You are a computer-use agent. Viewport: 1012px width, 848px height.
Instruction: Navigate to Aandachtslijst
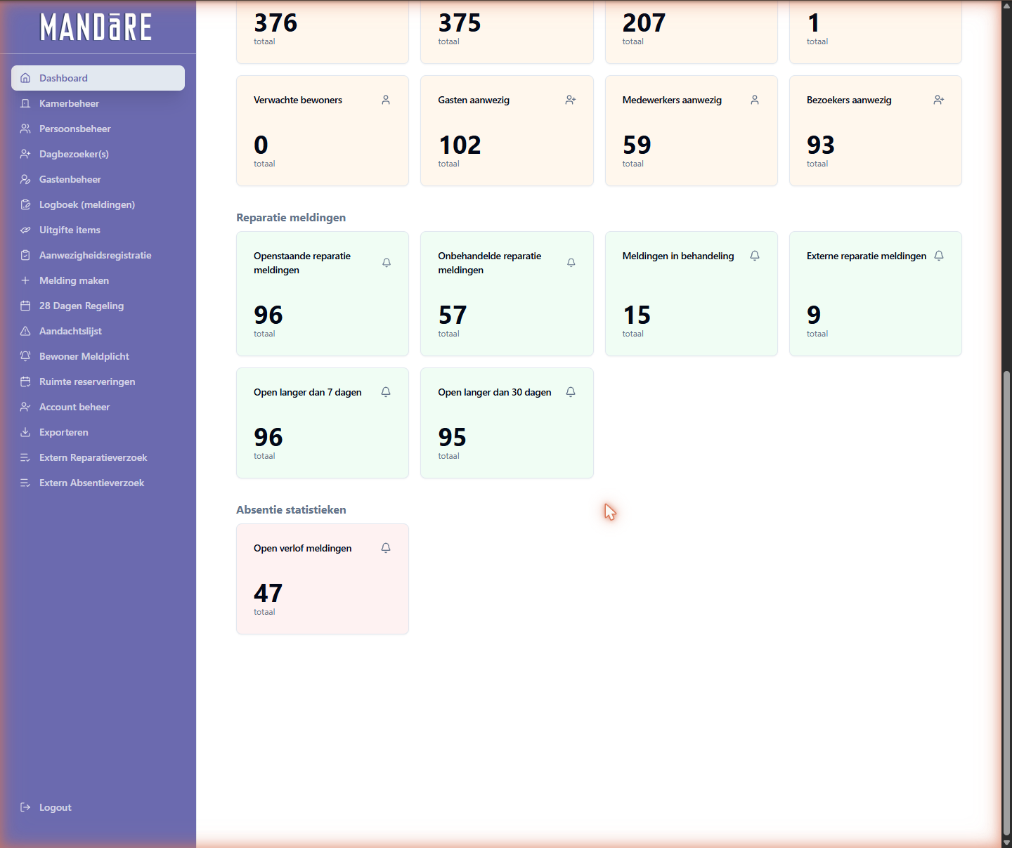pos(98,331)
